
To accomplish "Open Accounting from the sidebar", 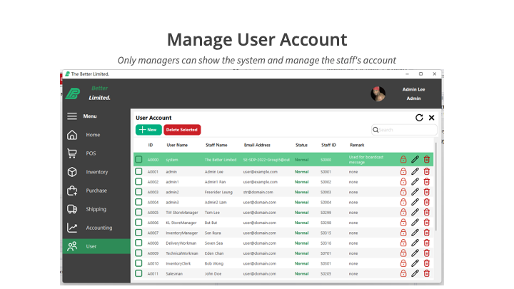I will click(x=96, y=228).
